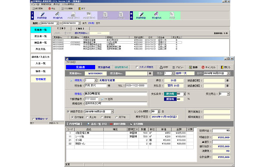Click the 建方時 percentage spinner arrows
The height and width of the screenshot is (167, 265).
coord(185,94)
